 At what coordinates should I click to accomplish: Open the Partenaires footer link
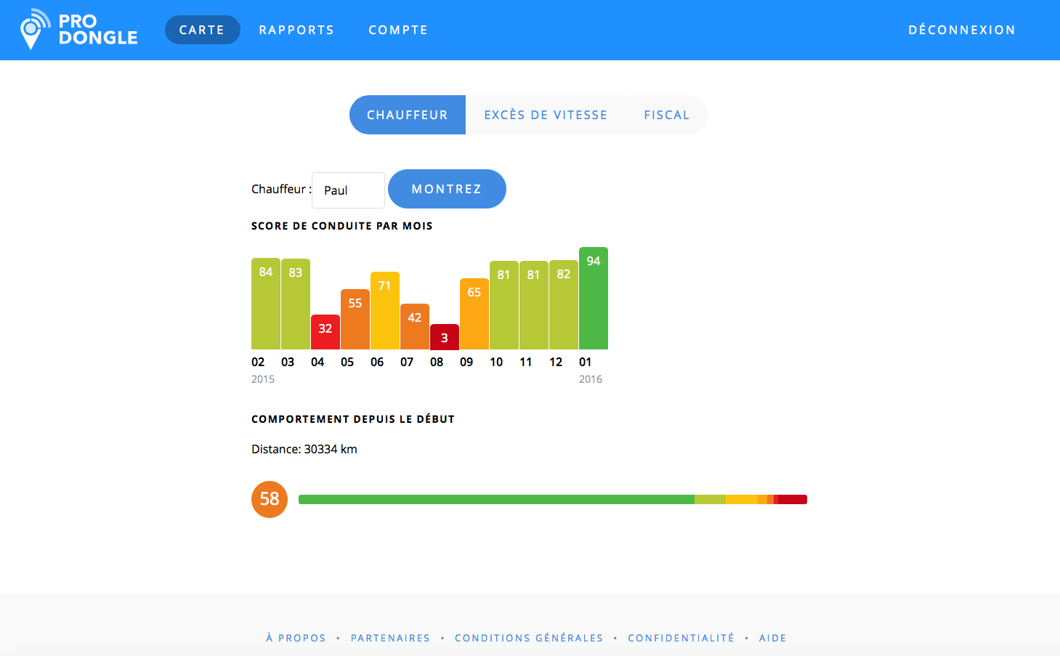pyautogui.click(x=390, y=638)
